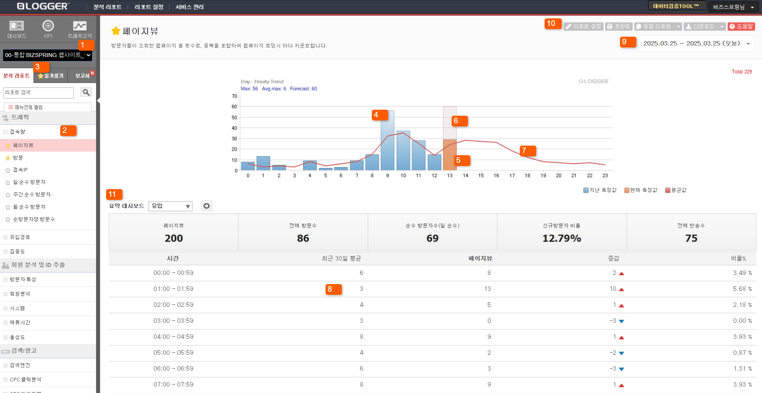Collapse the 접속량 tree group
The height and width of the screenshot is (393, 762).
(6, 132)
